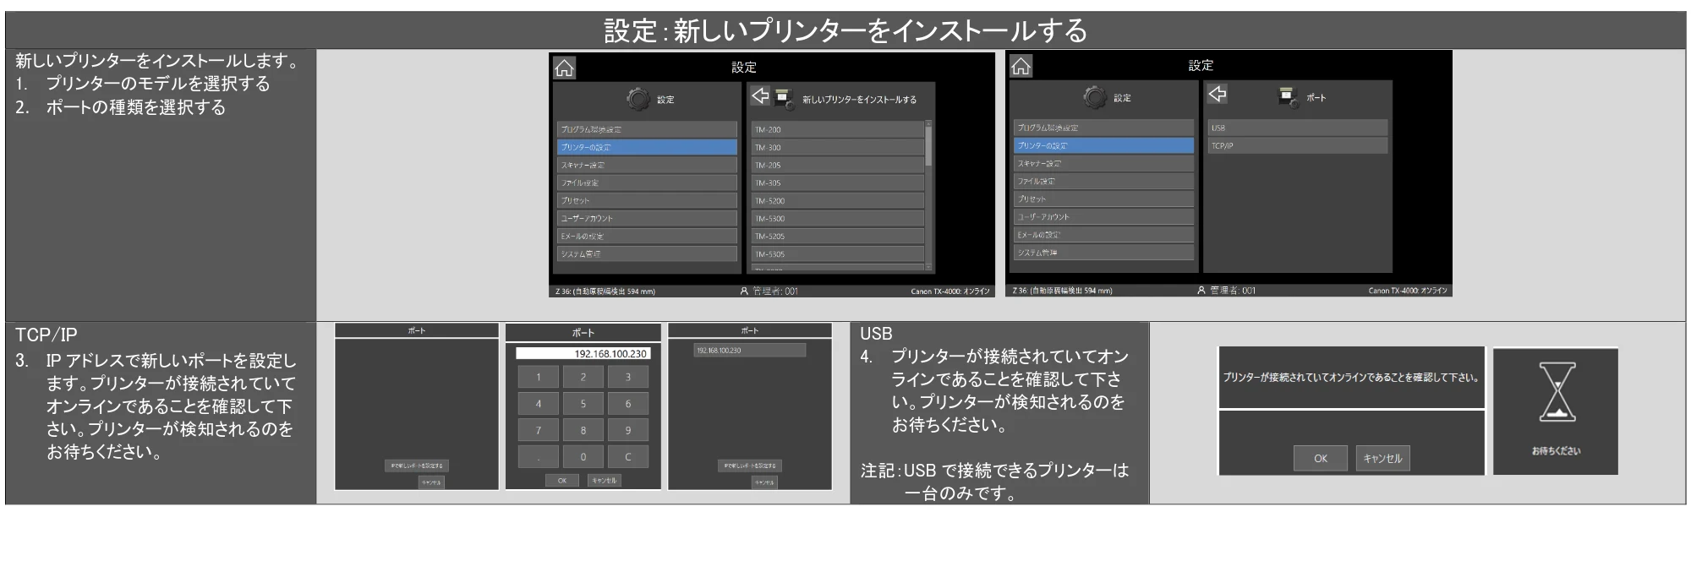Click Z 36 status text on the port screen
Viewport: 1691px width, 572px height.
(x=1062, y=291)
